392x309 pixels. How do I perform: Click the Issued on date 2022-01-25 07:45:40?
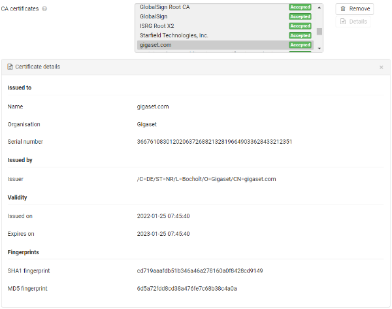click(163, 216)
